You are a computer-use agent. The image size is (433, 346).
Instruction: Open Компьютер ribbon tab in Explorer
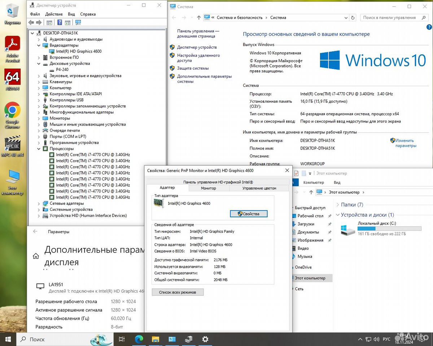click(x=314, y=182)
